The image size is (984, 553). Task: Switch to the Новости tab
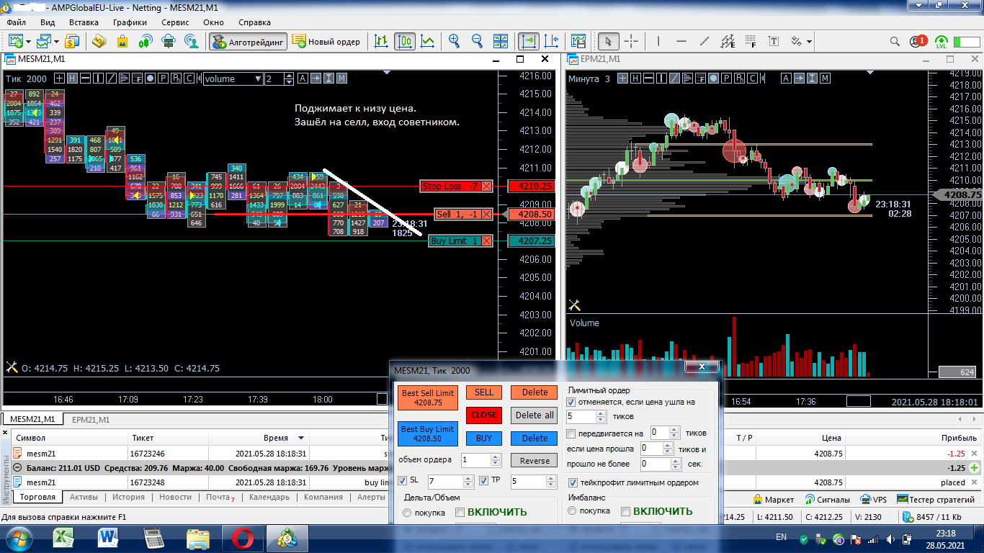176,497
